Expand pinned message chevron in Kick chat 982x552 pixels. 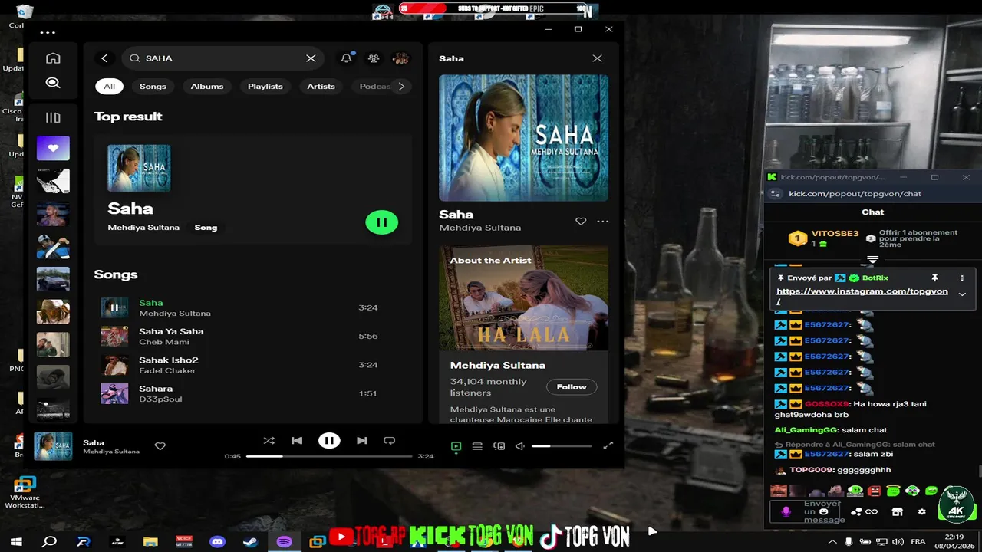(962, 294)
